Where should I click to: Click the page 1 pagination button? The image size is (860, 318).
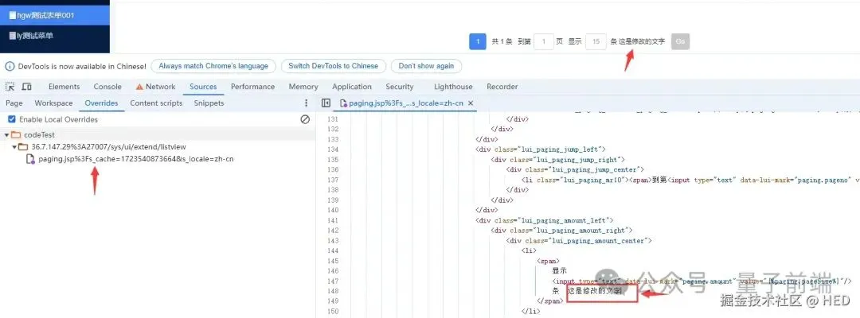[478, 41]
